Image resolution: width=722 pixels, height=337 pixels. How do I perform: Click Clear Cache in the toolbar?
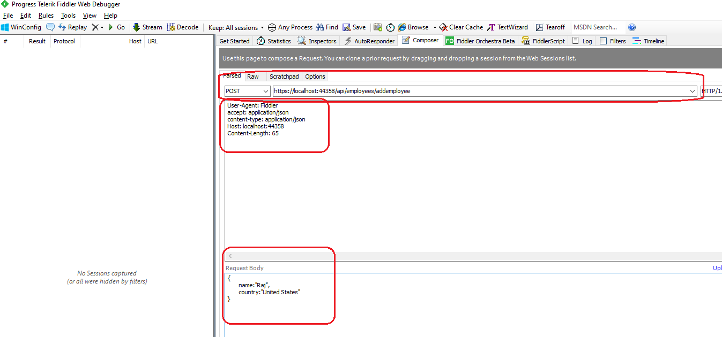pyautogui.click(x=461, y=27)
